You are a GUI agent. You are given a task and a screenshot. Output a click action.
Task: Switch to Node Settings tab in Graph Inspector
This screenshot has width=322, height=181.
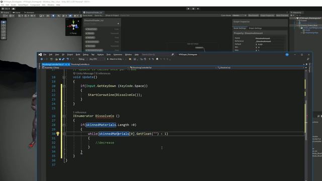point(239,28)
